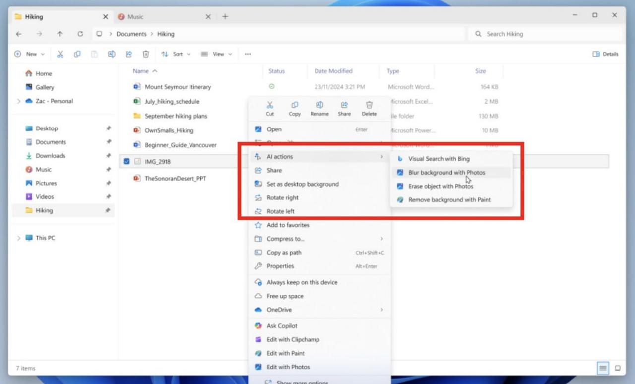Choose Edit with Clipchamp
This screenshot has height=384, width=635.
(x=319, y=340)
